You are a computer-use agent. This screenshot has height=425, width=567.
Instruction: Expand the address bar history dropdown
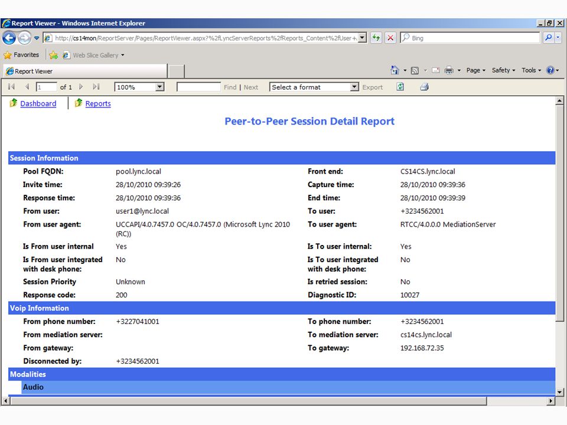pos(362,38)
